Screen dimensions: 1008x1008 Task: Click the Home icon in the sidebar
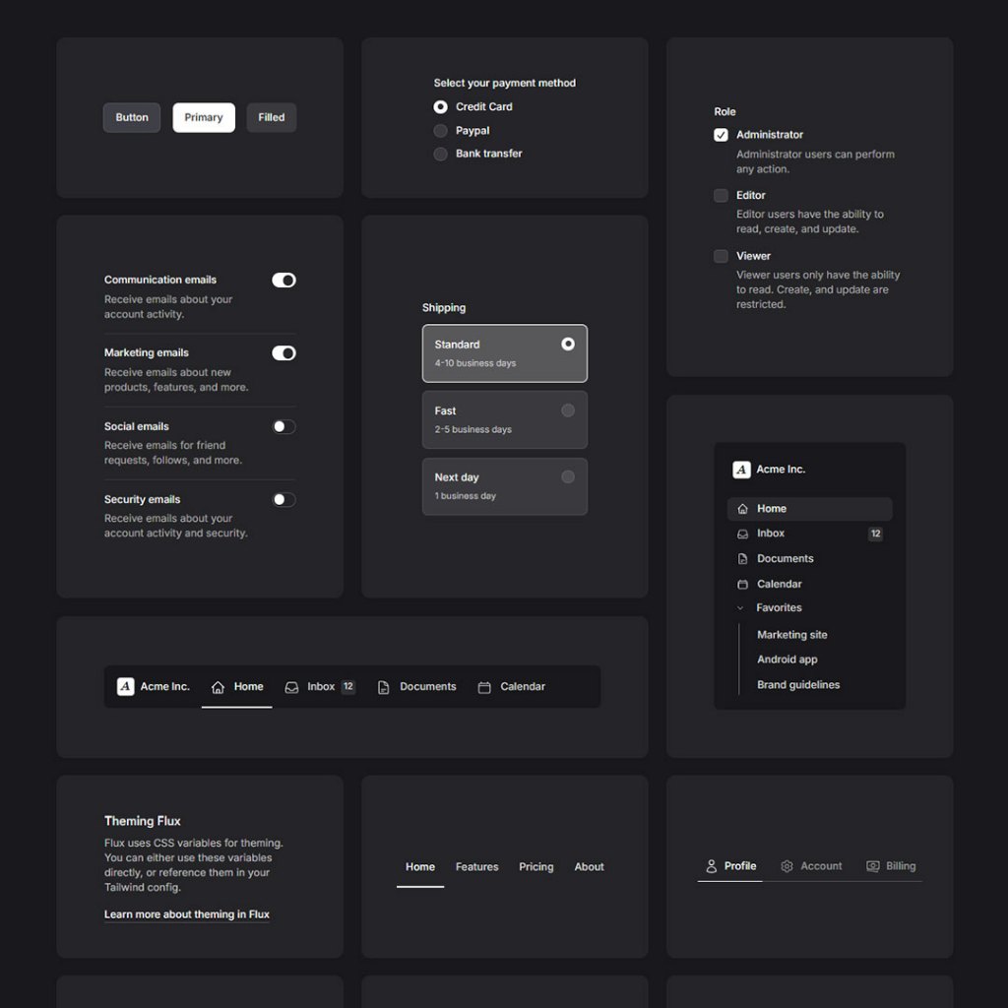(742, 508)
